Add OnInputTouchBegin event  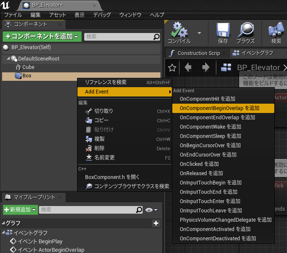tap(224, 183)
